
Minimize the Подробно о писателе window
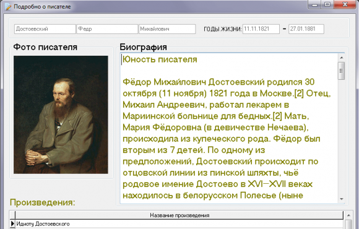pyautogui.click(x=315, y=4)
